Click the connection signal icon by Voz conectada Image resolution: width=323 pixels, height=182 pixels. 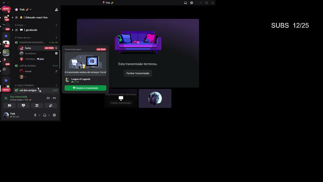tap(6, 98)
